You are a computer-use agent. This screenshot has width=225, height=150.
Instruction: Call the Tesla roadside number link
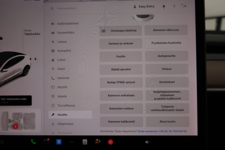tap(162, 131)
